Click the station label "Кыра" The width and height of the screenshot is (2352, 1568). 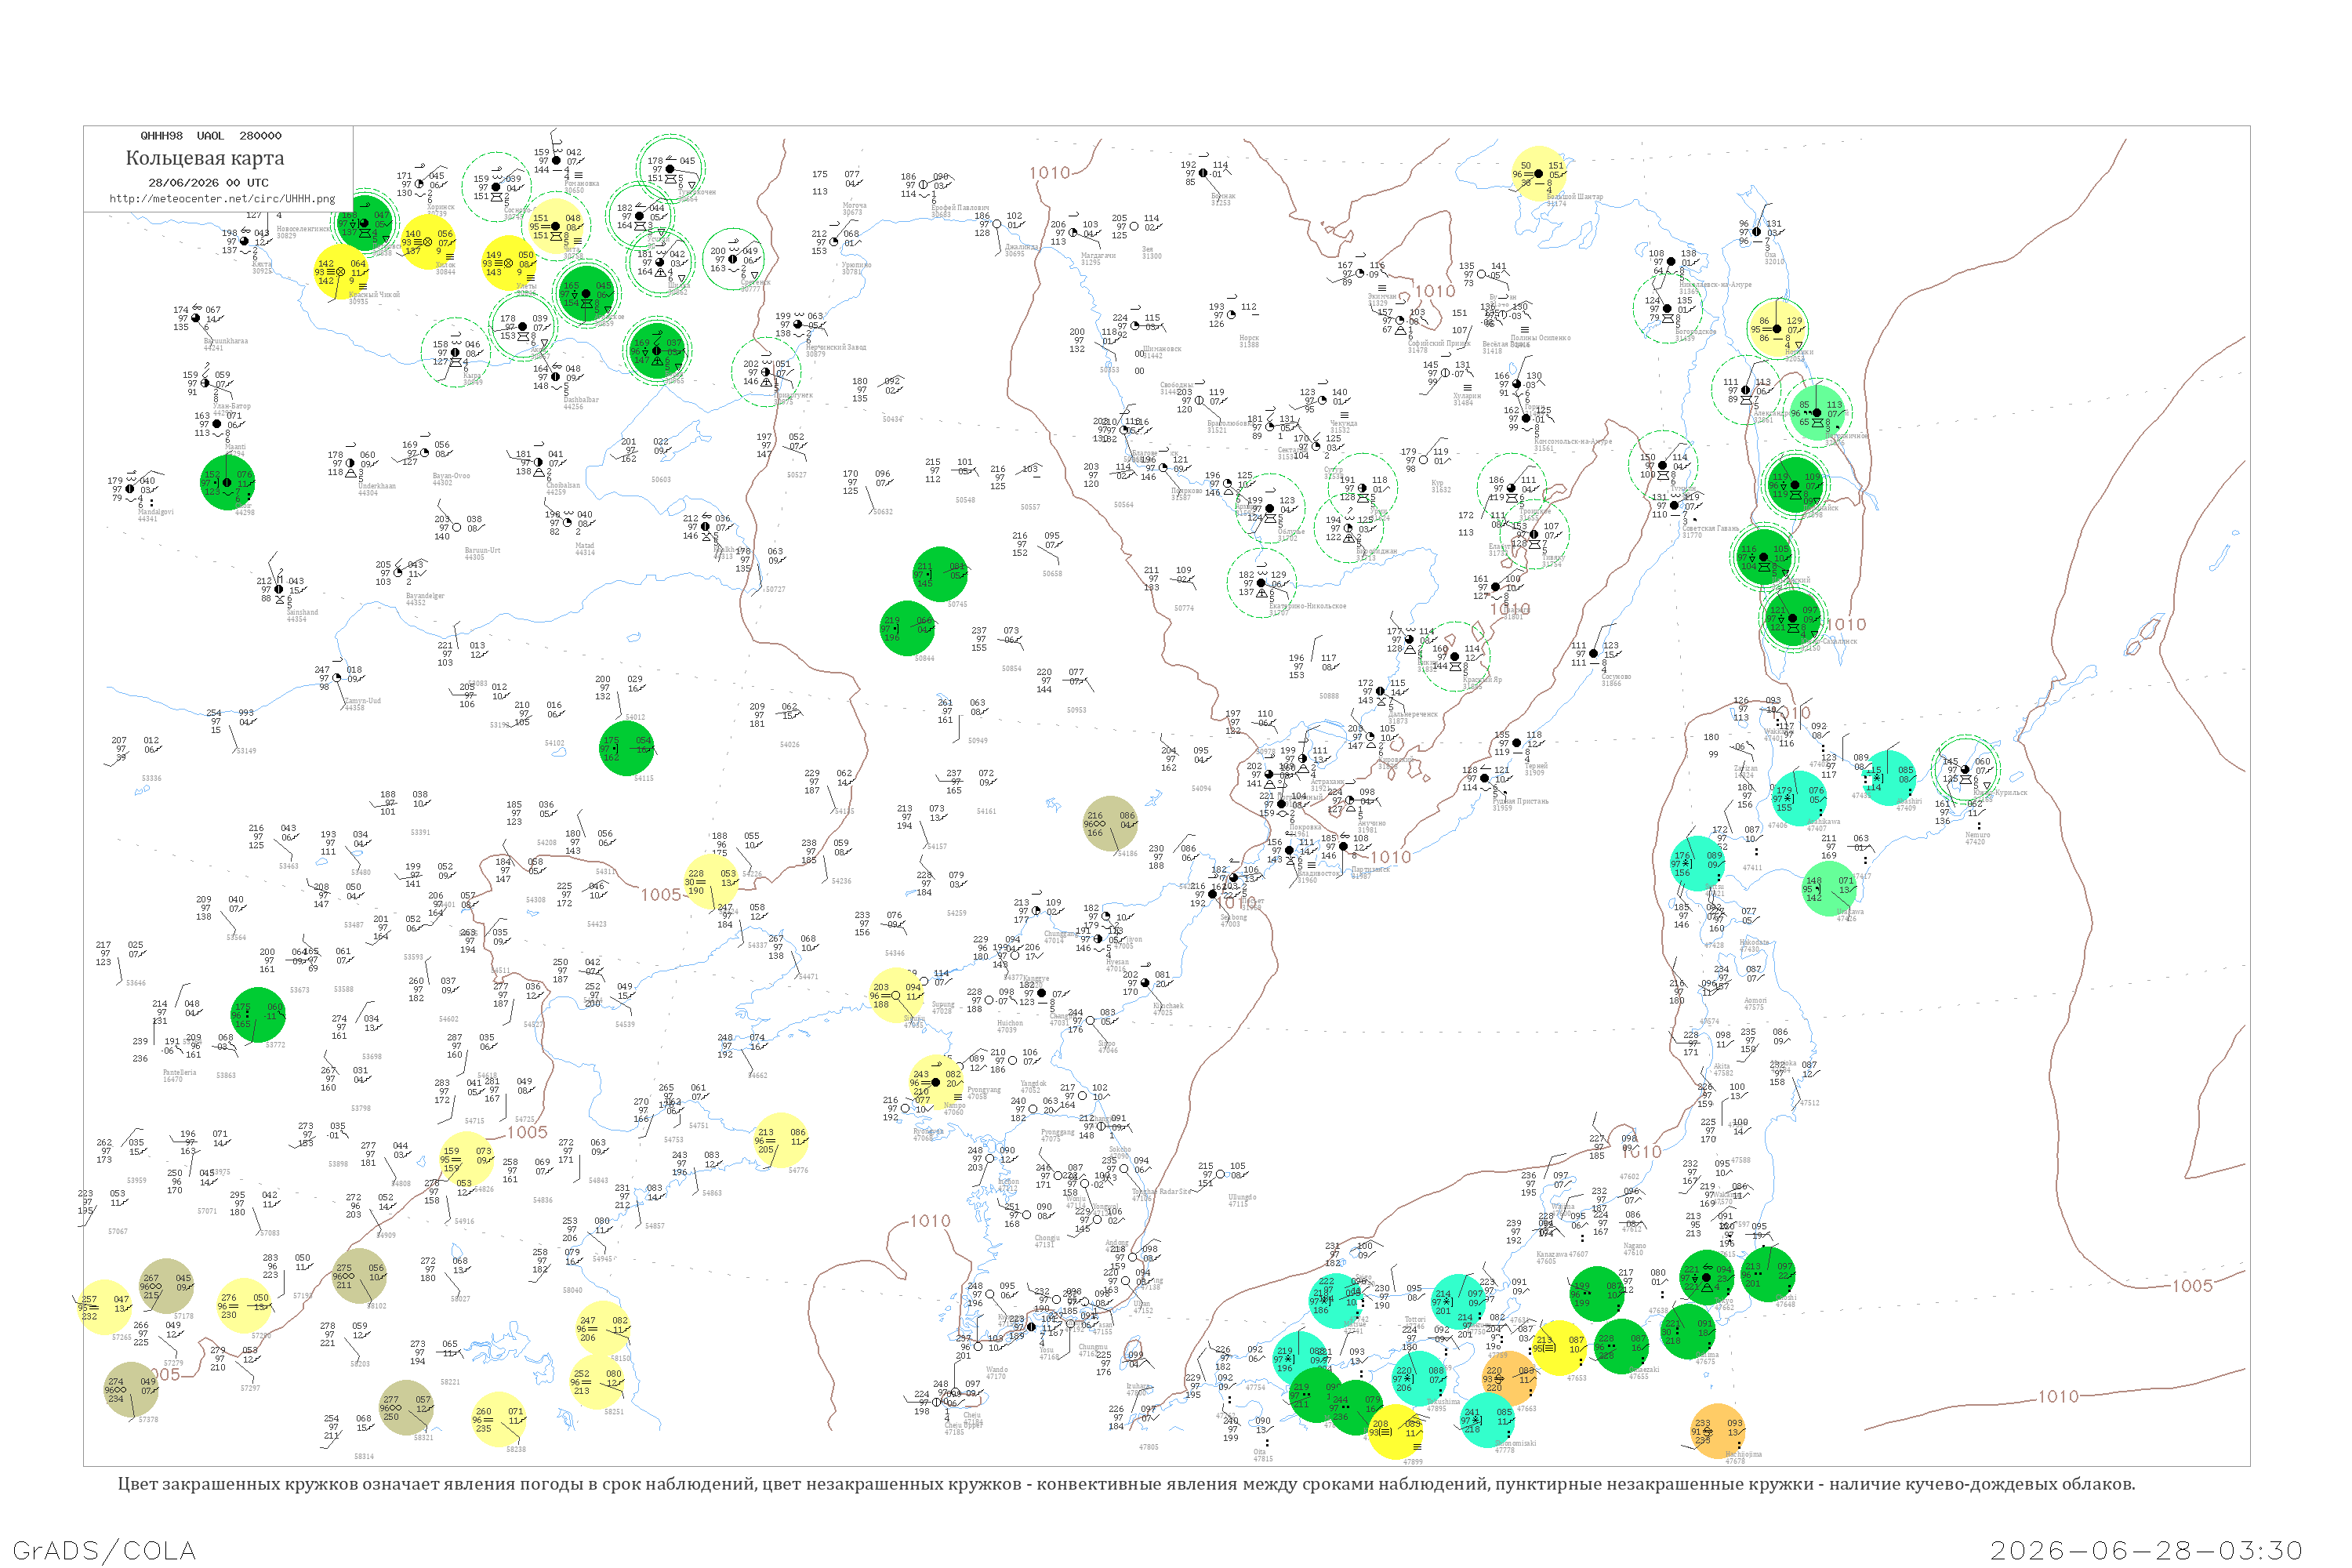tap(472, 376)
